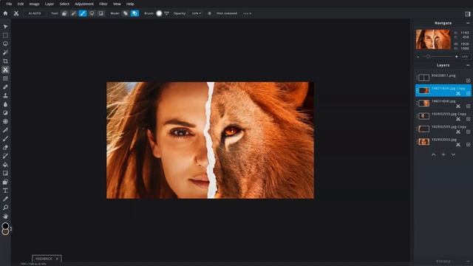Viewport: 473px width, 266px height.
Task: Select the Eraser tool
Action: 5,148
